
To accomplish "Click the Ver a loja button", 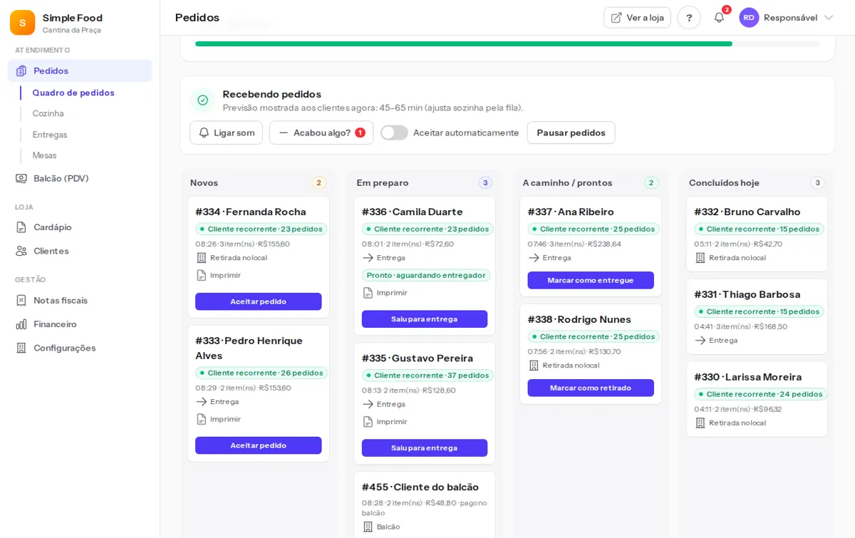I will pos(637,18).
